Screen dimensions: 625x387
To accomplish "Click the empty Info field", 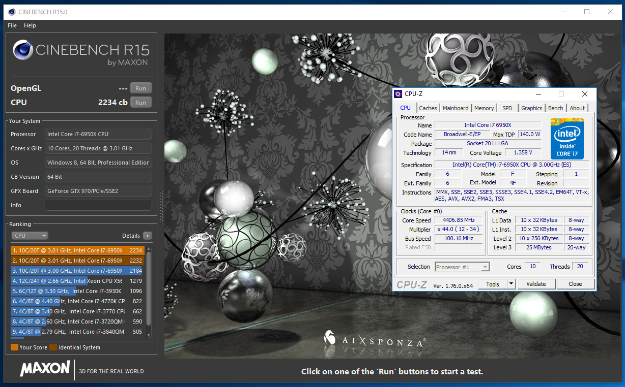I will coord(98,205).
